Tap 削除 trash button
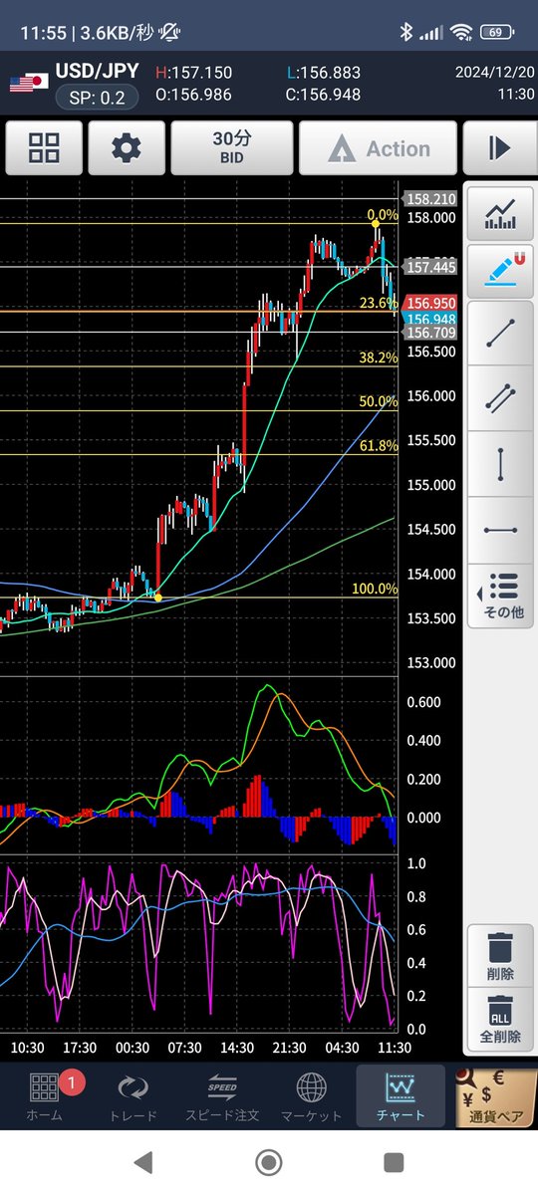This screenshot has height=1195, width=538. [x=500, y=955]
